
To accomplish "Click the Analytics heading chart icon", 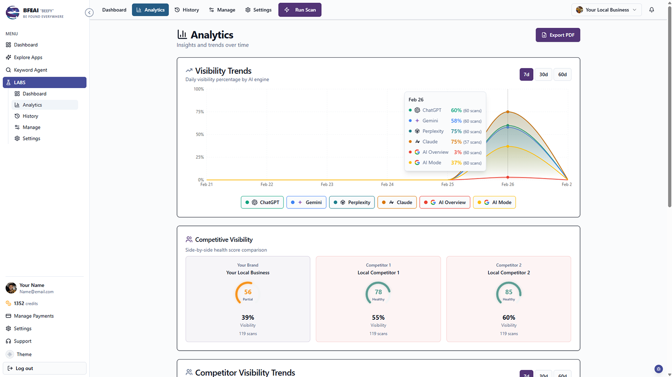I will [x=182, y=34].
